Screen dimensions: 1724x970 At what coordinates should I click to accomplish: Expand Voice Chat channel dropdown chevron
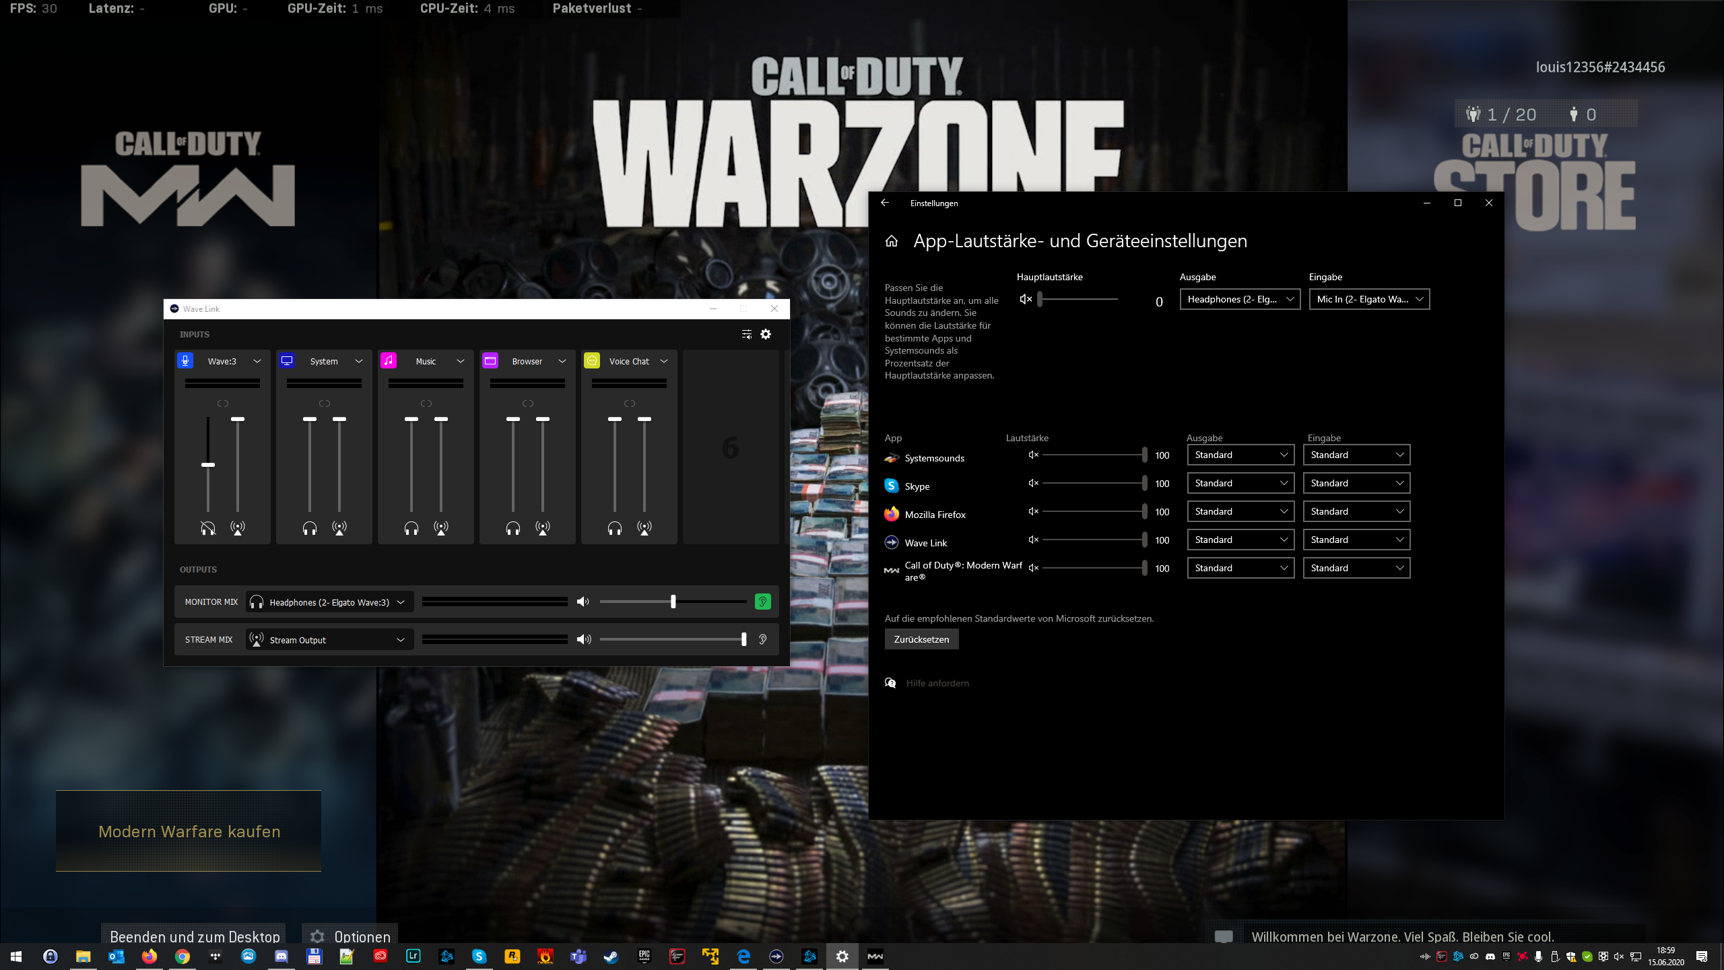pyautogui.click(x=664, y=361)
